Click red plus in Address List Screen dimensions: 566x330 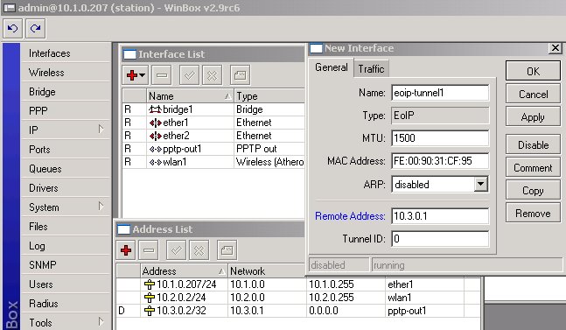[126, 250]
